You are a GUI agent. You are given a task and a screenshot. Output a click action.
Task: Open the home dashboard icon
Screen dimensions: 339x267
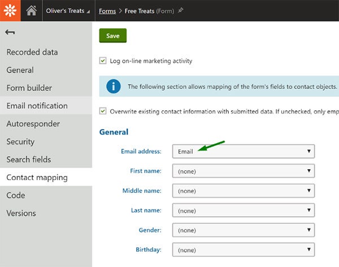tap(32, 10)
